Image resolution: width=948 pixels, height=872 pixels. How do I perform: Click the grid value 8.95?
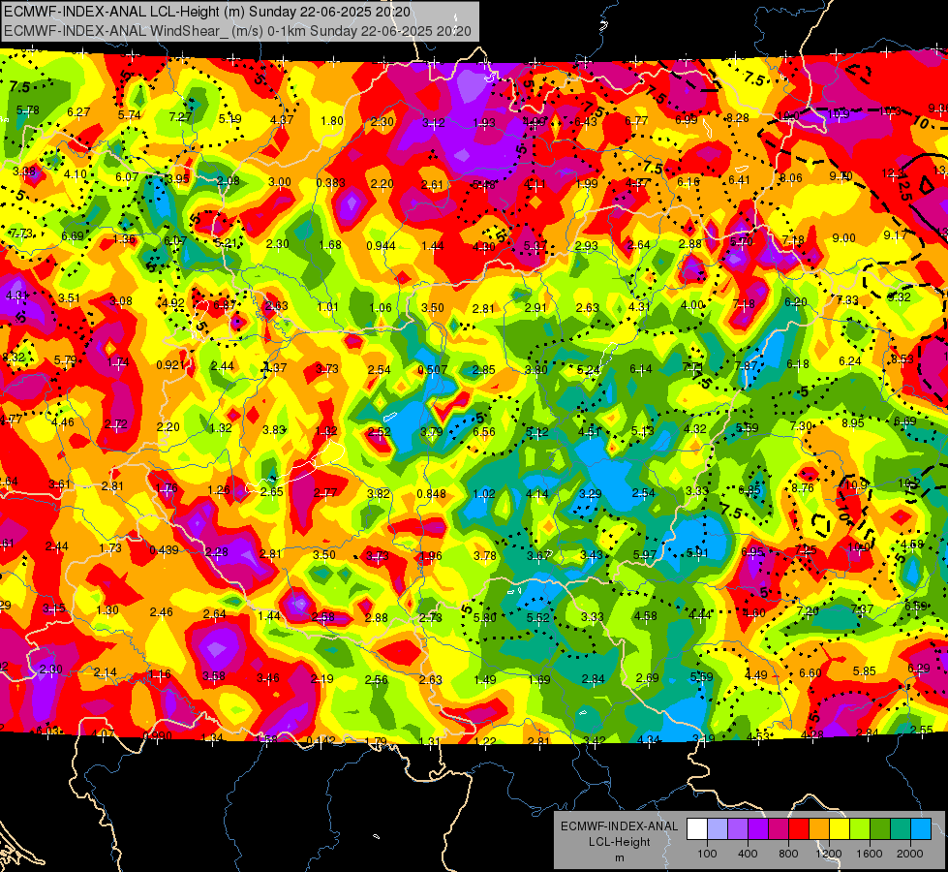853,423
